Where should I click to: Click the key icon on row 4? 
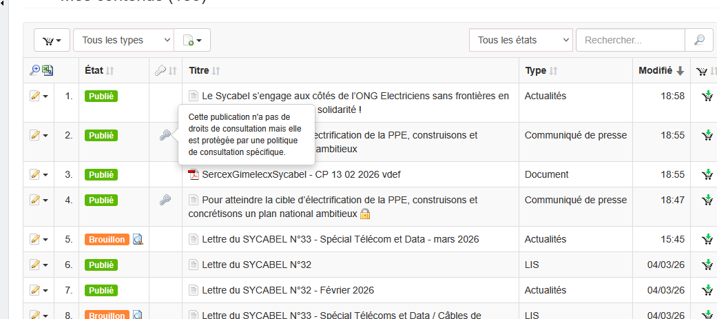click(x=165, y=200)
